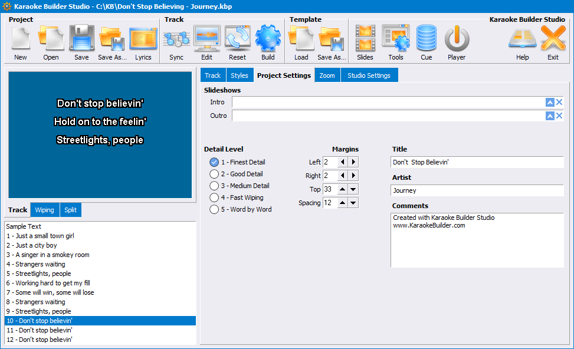
Task: Clear the Outro slideshow field
Action: [x=559, y=116]
